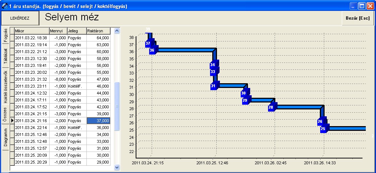Select row dated 2011.03.22. 19:14
This screenshot has width=376, height=173.
click(60, 45)
